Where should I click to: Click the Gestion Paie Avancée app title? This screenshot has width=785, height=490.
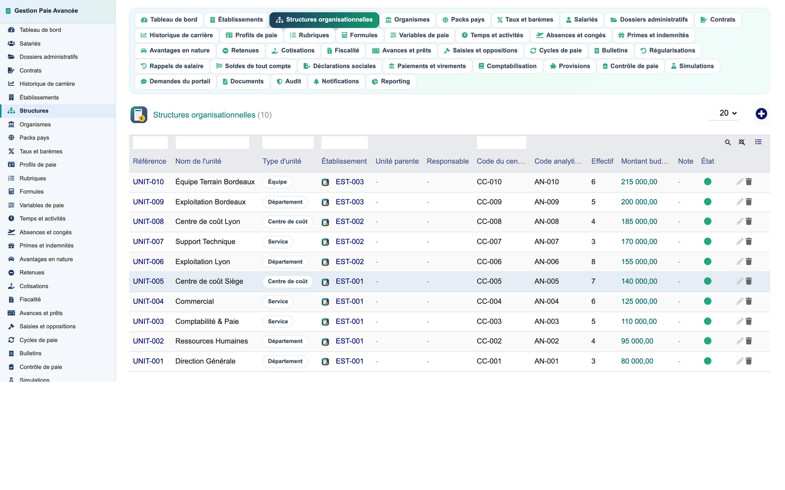(x=46, y=11)
